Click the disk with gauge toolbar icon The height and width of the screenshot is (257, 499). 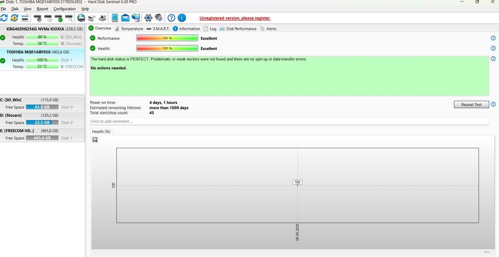point(37,18)
